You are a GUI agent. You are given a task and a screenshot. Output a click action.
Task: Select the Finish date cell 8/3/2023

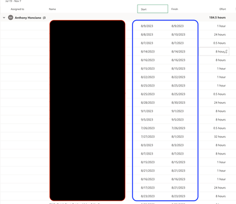(178, 145)
